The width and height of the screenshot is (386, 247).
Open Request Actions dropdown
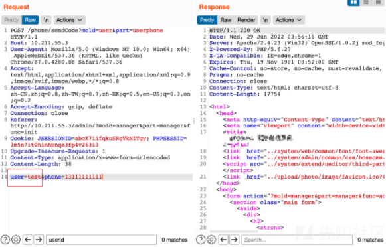(x=69, y=20)
